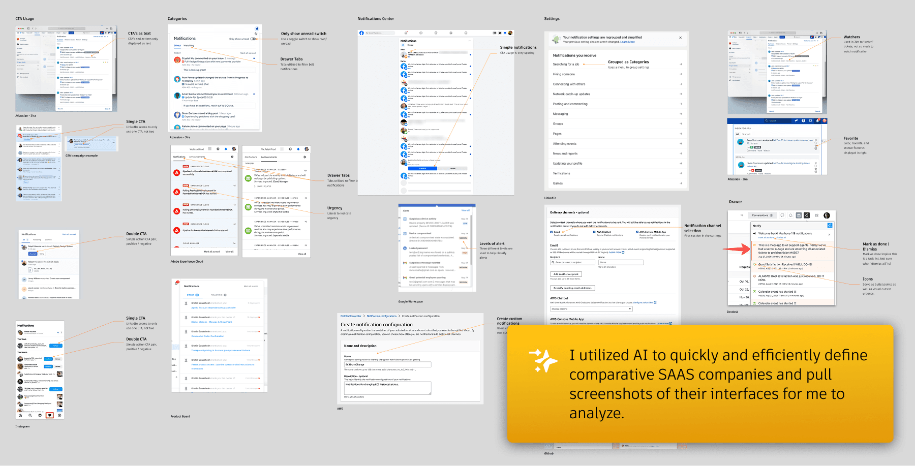Click 'Mark all as read' in Jira panel
915x466 pixels.
248,53
